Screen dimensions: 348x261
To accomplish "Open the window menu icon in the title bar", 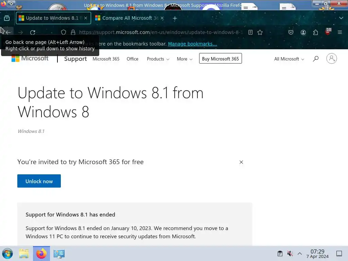I will 3,4.
